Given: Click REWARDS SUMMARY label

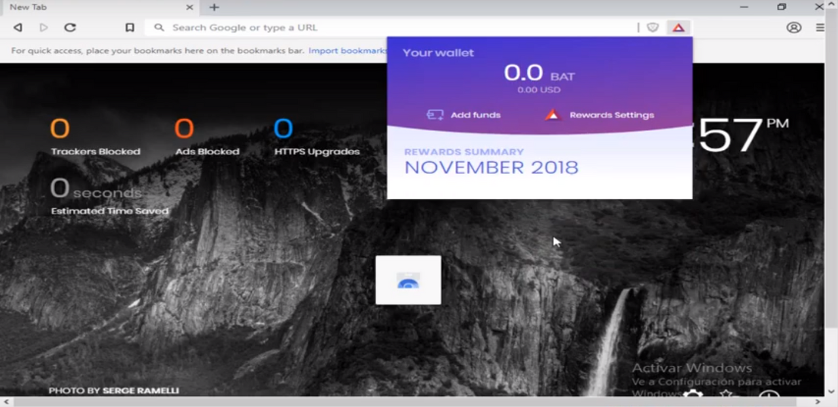Looking at the screenshot, I should click(464, 152).
